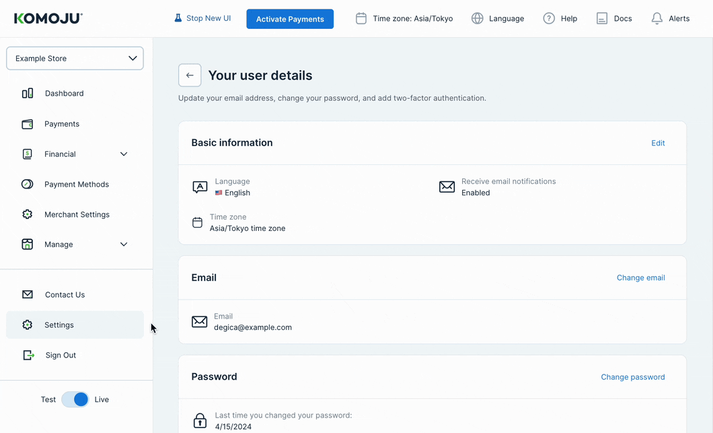Click Stop New UI link

point(202,18)
